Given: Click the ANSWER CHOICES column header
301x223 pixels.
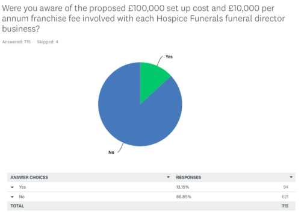Looking at the screenshot, I should coord(29,177).
